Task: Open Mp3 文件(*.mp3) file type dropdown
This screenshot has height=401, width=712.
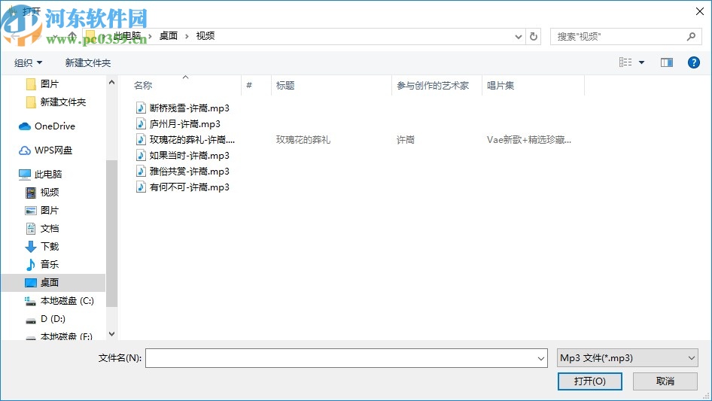Action: pyautogui.click(x=627, y=358)
